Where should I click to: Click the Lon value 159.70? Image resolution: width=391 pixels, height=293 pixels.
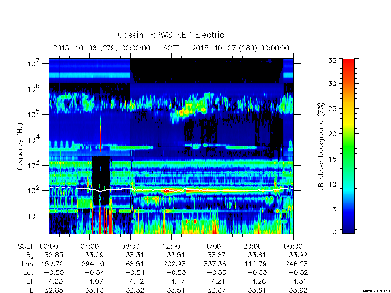tap(52, 264)
